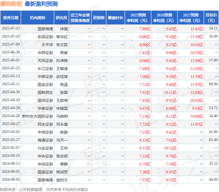Click analyst 武佳雄

click(x=62, y=77)
